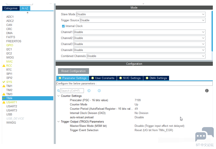Select IWDG in the peripheral list
Screen dimensions: 216x149
(10, 58)
